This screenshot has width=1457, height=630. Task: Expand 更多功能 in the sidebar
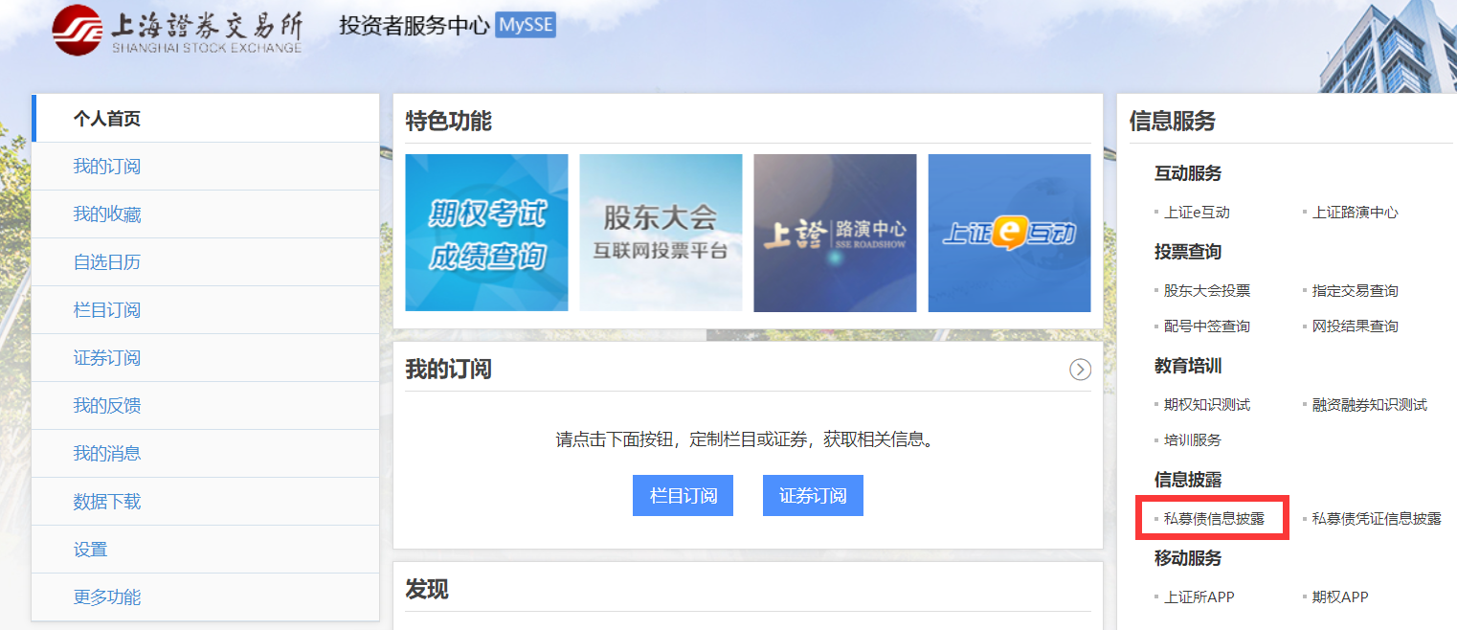107,597
